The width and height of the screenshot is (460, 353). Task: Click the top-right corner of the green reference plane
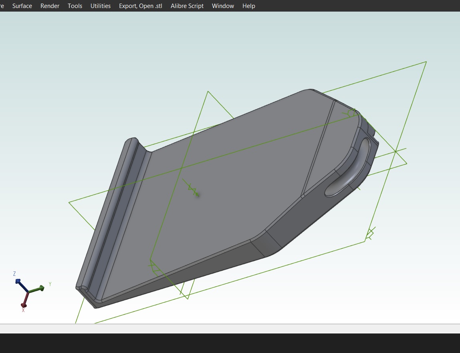tap(426, 62)
